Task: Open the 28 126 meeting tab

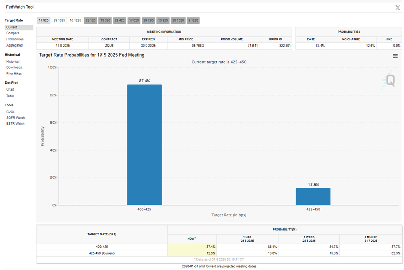Action: coord(91,20)
